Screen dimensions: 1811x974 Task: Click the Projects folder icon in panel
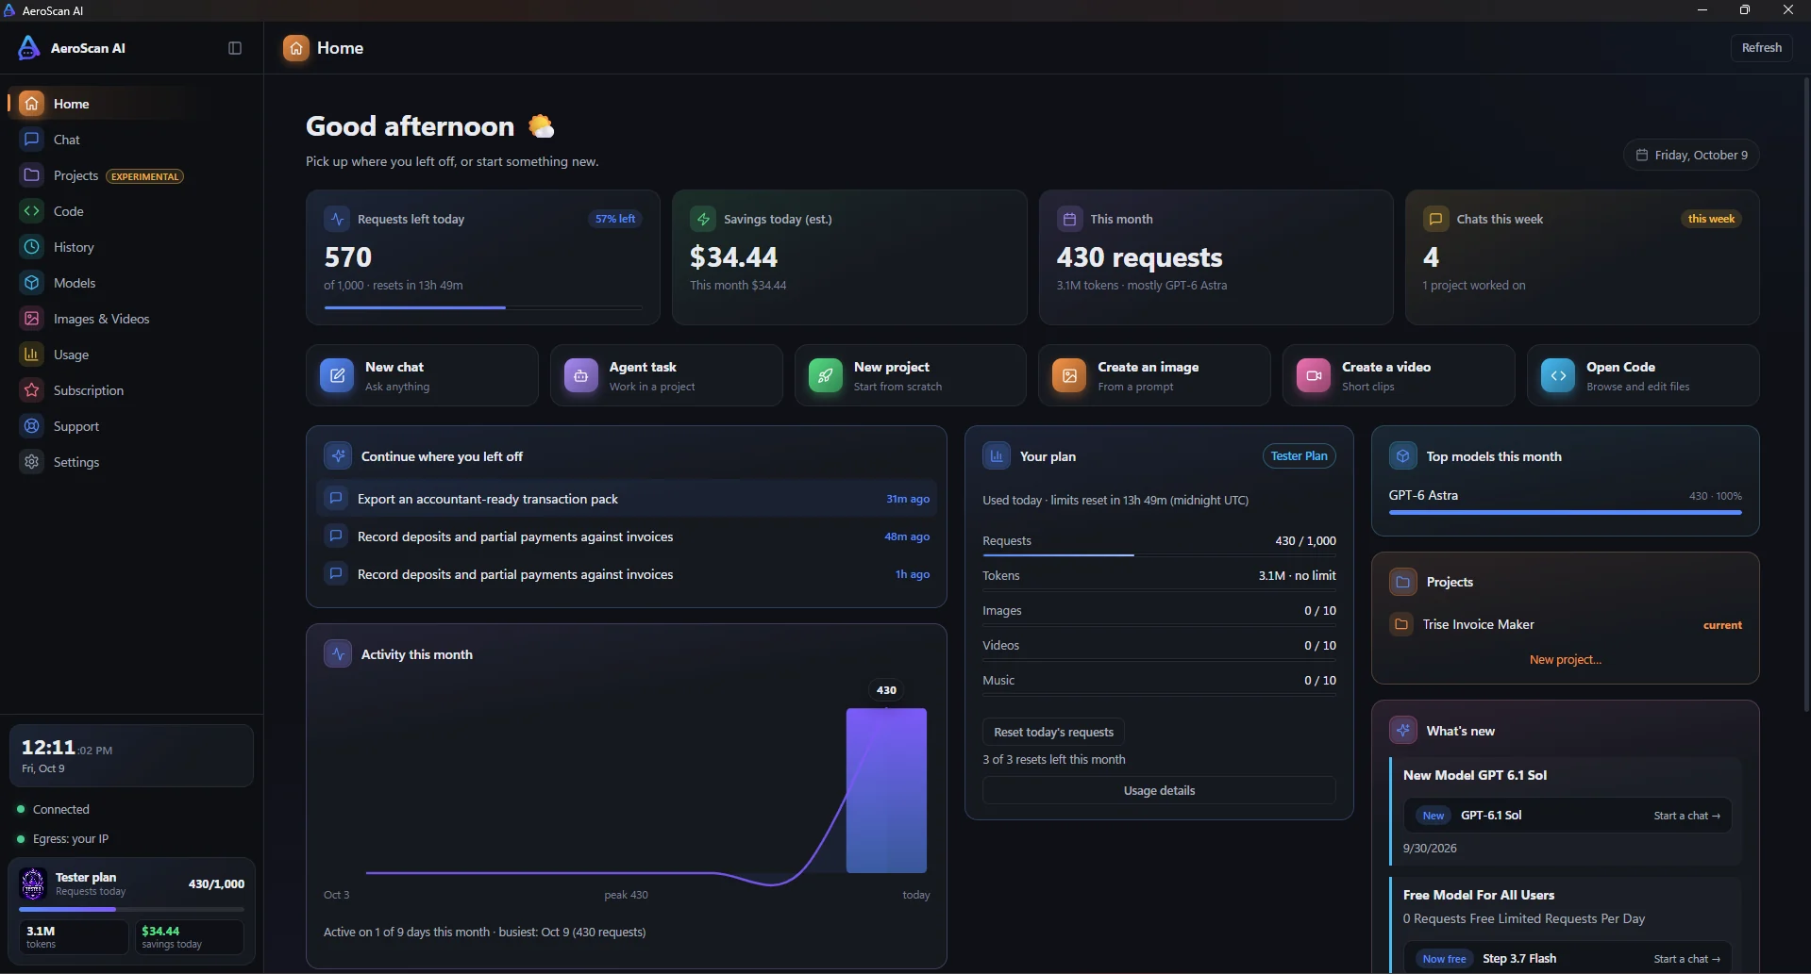pyautogui.click(x=1403, y=582)
